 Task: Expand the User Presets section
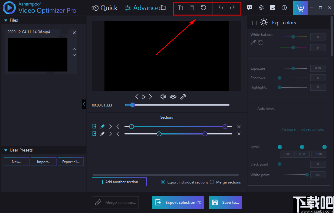tap(5, 150)
